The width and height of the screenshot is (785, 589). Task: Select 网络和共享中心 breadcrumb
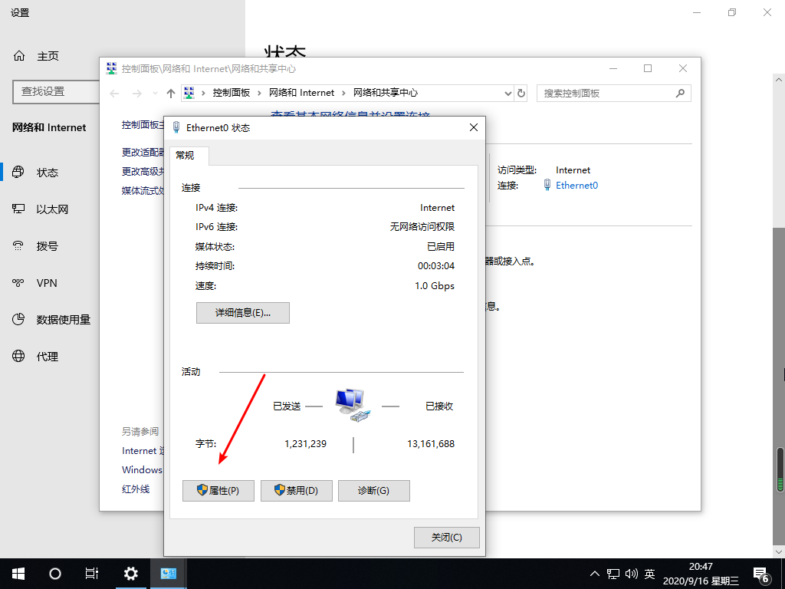click(x=386, y=93)
